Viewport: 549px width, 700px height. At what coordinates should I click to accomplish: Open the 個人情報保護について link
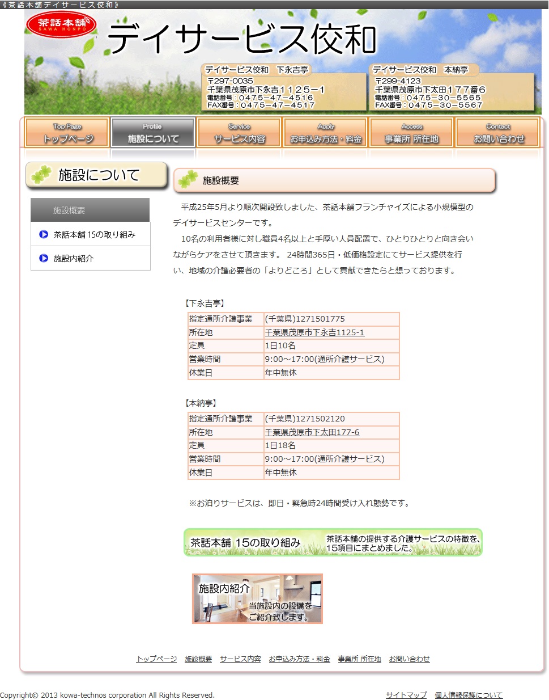coord(469,695)
